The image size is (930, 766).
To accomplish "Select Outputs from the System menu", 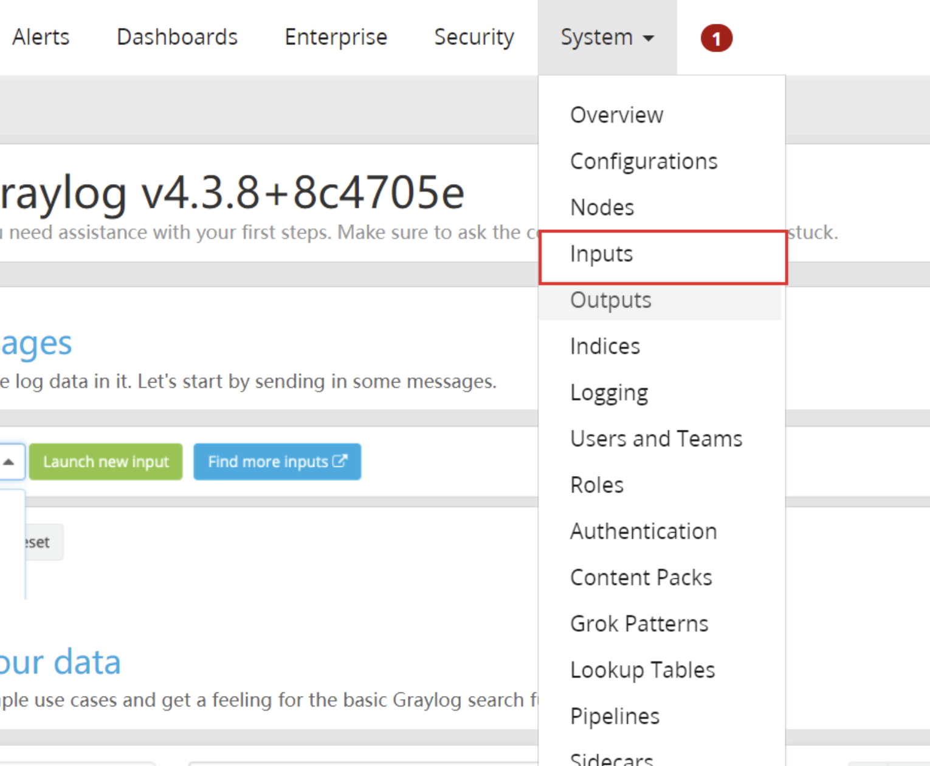I will point(610,300).
